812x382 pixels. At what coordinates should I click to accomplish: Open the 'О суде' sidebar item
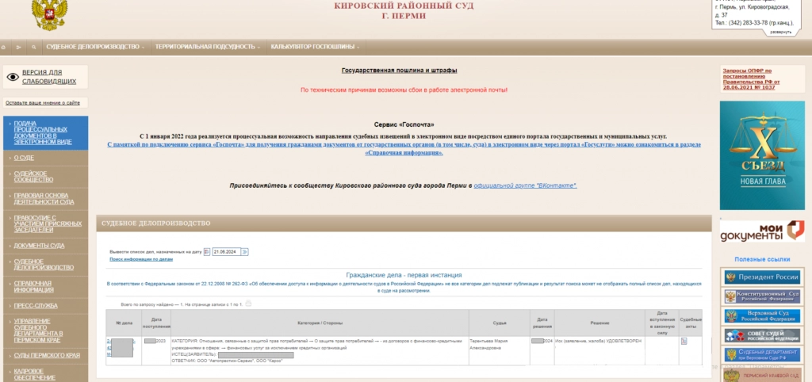(x=45, y=158)
